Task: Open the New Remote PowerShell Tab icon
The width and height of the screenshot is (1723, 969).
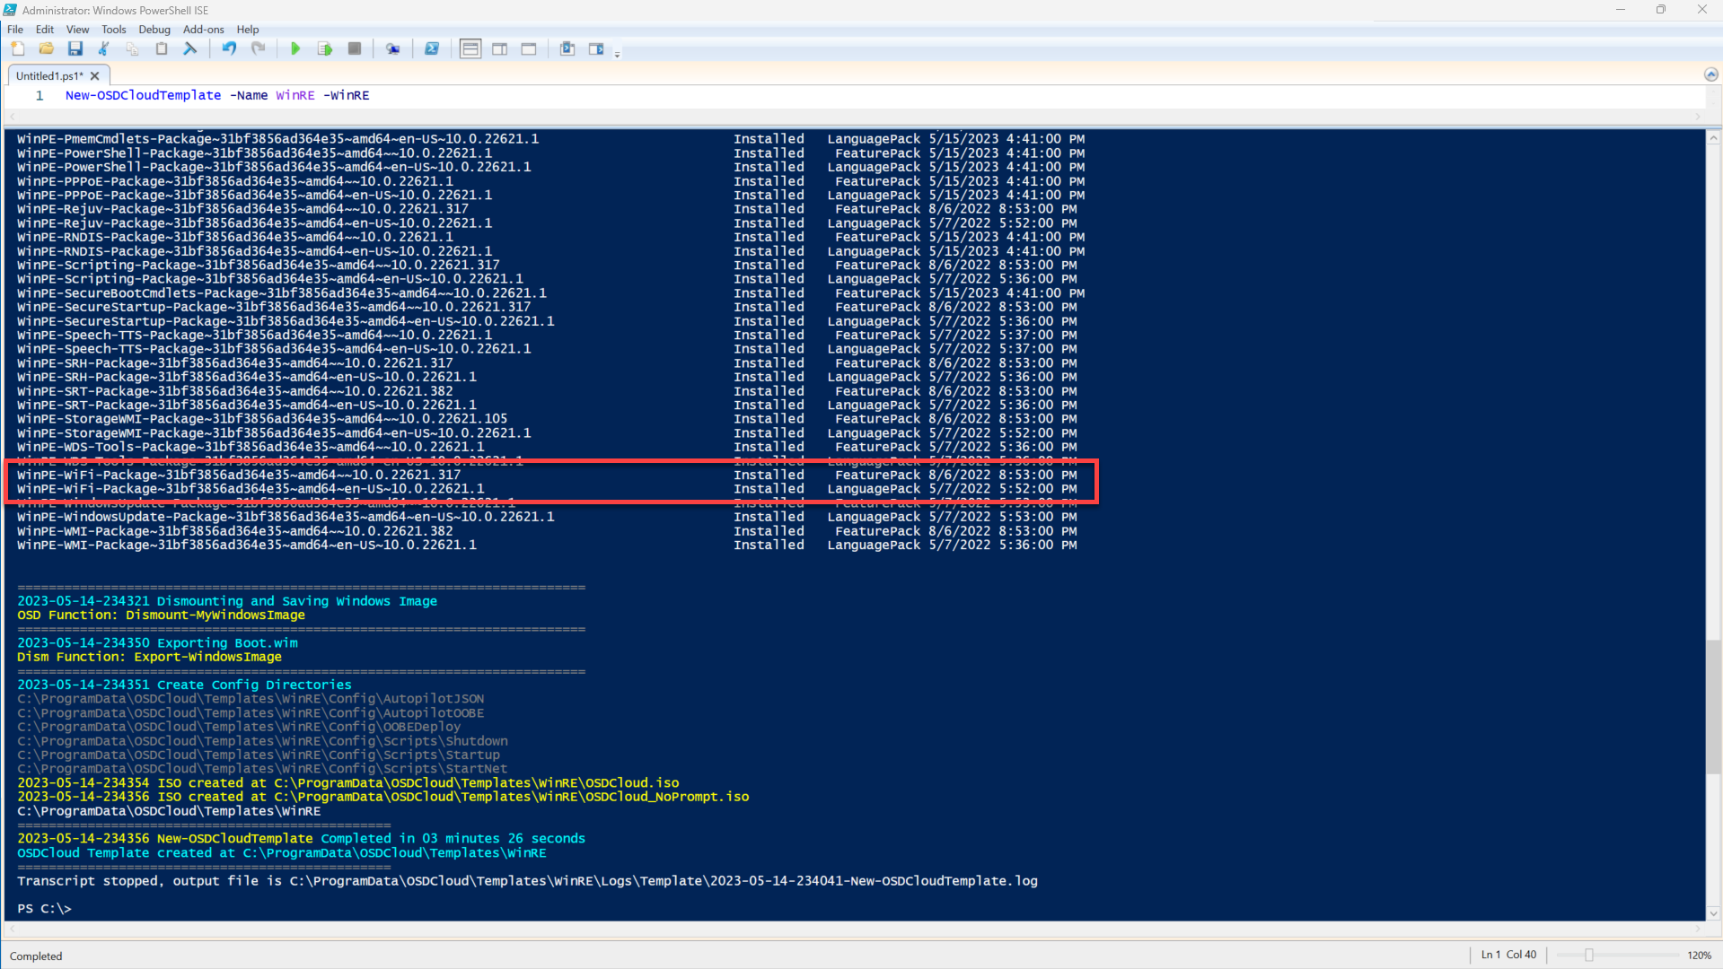Action: point(392,49)
